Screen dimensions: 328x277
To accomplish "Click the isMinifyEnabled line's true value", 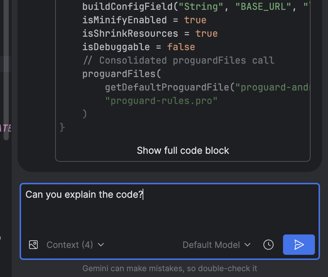I will point(195,20).
